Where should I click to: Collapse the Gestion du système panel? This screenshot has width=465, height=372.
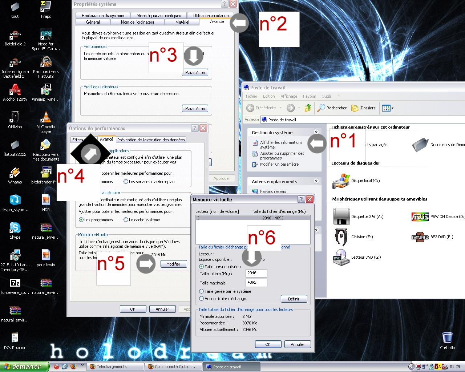[x=316, y=132]
